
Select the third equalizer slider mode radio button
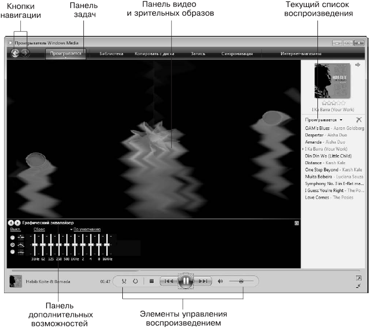click(13, 252)
